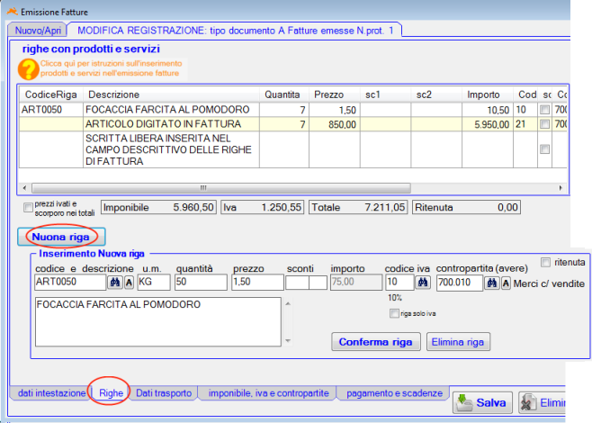Tick the 'riga solo iva' checkbox
Screen dimensions: 592x423
[x=394, y=313]
